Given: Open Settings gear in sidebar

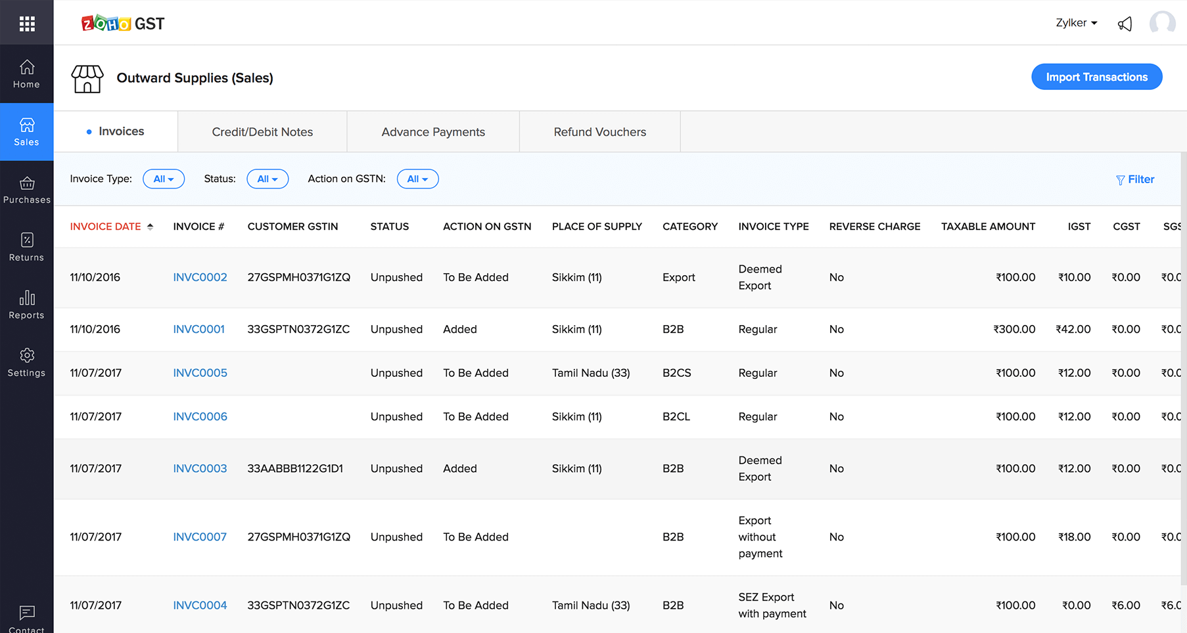Looking at the screenshot, I should tap(26, 362).
